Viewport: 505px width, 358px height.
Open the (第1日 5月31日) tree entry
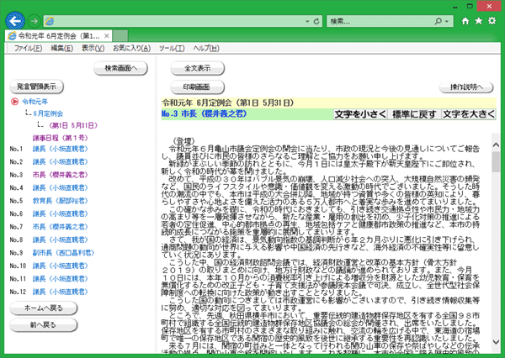pyautogui.click(x=73, y=125)
